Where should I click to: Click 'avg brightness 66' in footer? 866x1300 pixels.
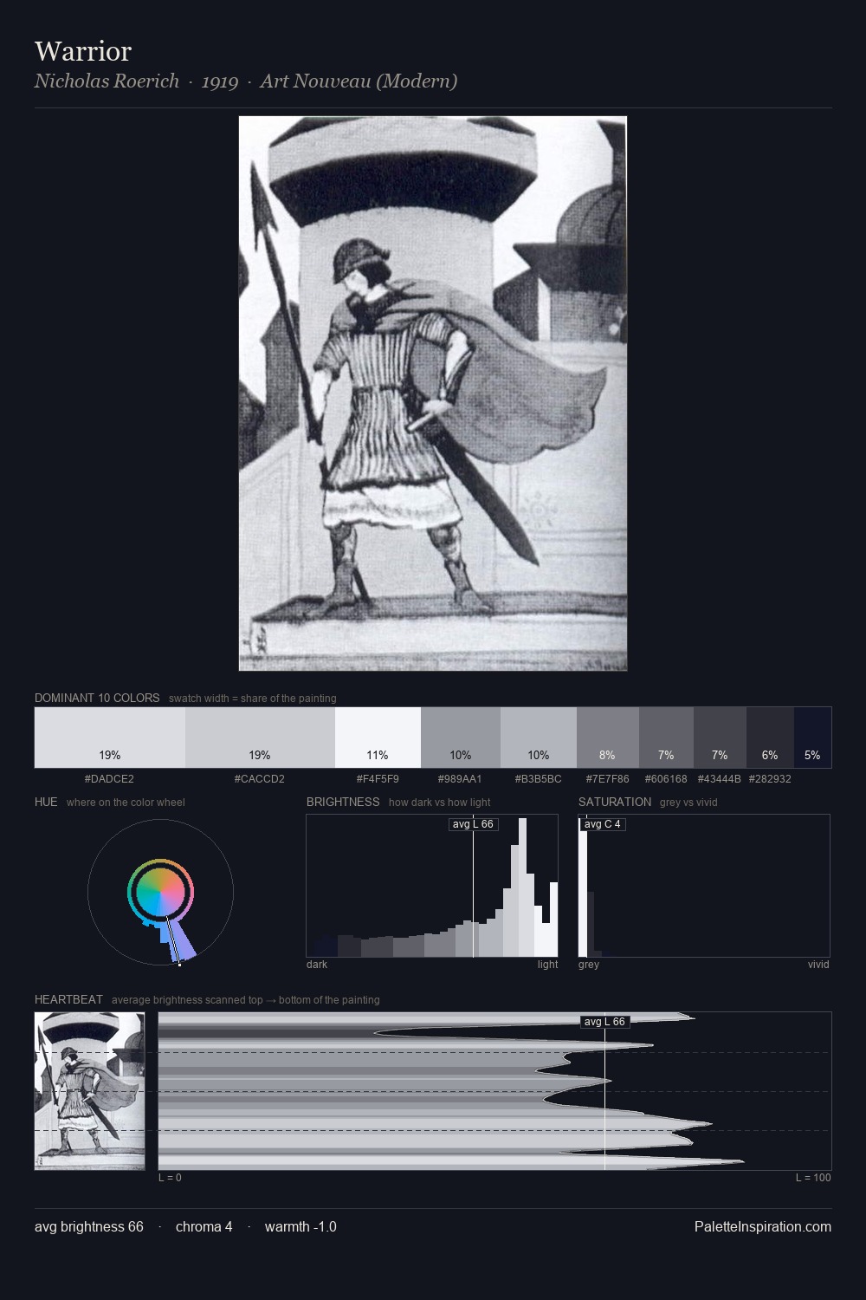coord(89,1226)
